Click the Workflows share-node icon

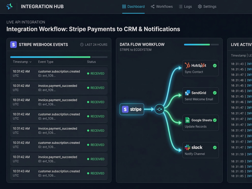pos(152,7)
